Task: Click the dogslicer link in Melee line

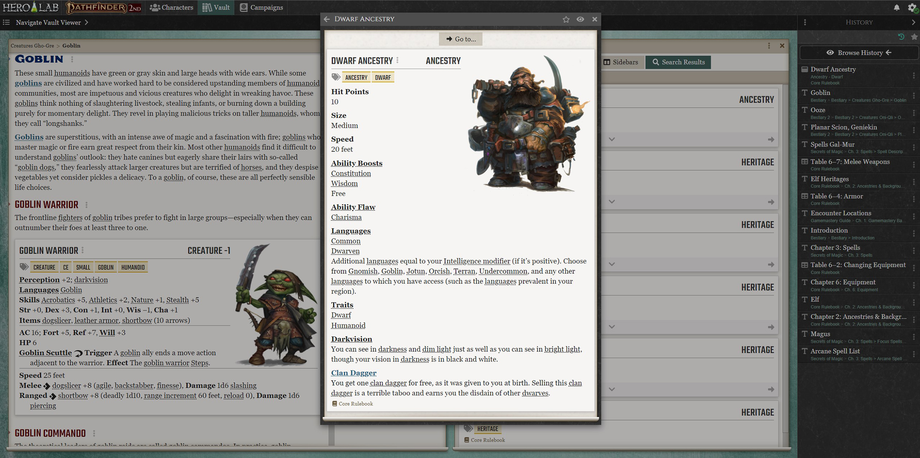Action: 67,386
